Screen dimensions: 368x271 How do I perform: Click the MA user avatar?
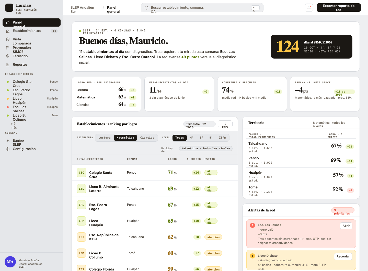(10, 262)
